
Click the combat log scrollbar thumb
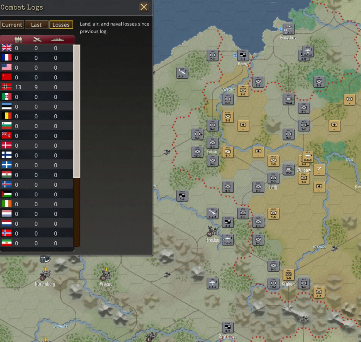(x=77, y=111)
